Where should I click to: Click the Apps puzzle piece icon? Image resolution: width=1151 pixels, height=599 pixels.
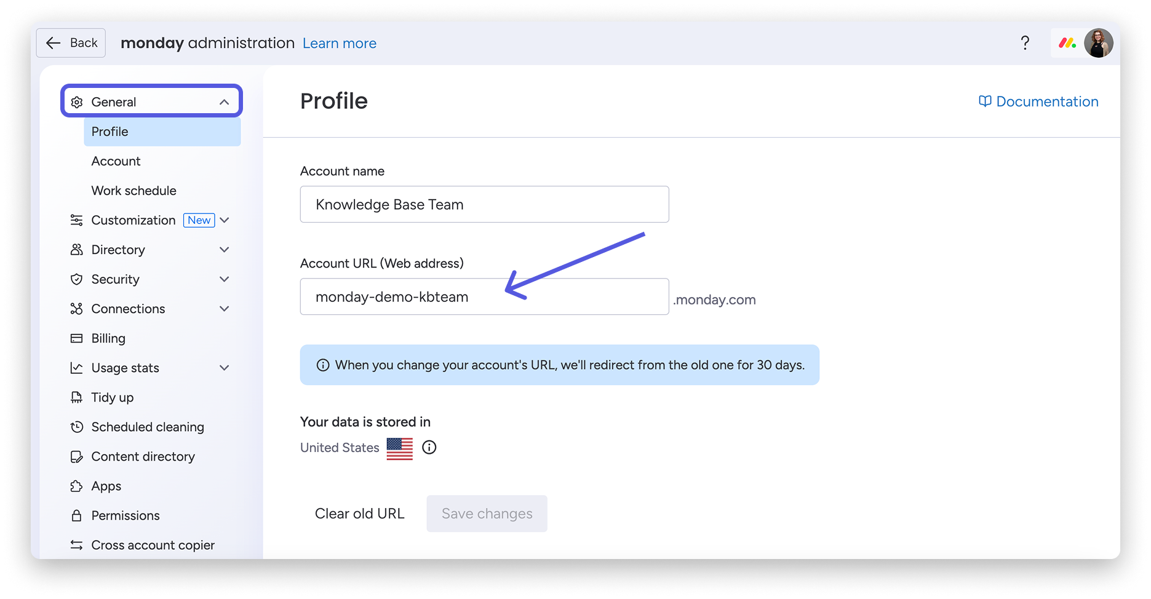click(x=77, y=486)
